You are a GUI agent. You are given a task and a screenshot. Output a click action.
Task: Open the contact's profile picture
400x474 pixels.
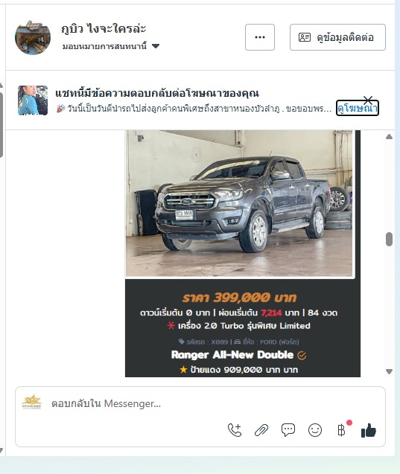(x=33, y=37)
